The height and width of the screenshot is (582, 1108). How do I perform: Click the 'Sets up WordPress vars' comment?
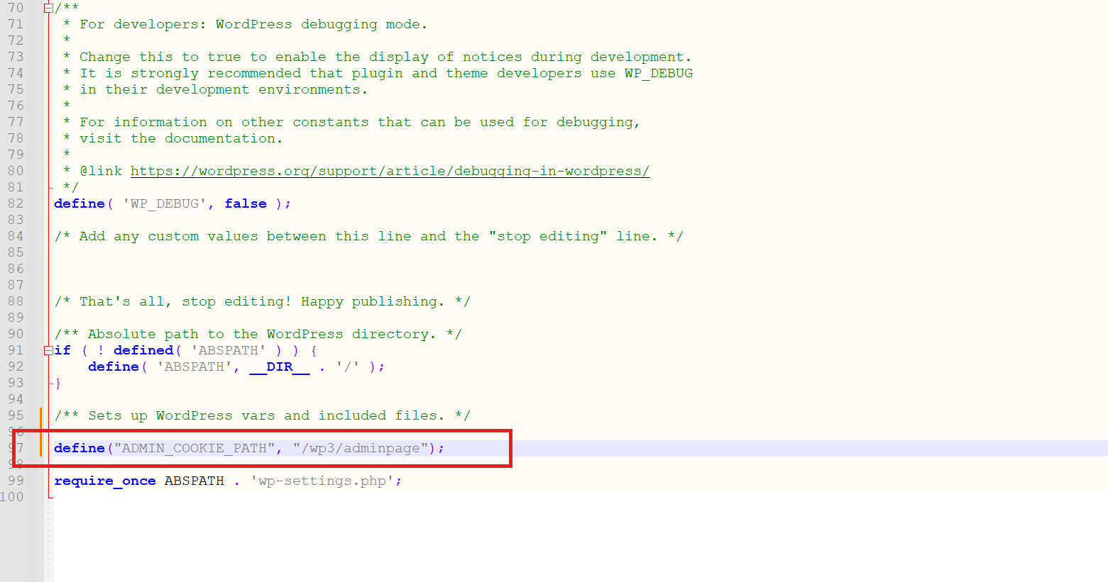(262, 415)
